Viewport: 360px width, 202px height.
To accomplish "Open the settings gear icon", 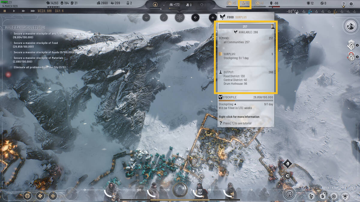I will [x=351, y=4].
